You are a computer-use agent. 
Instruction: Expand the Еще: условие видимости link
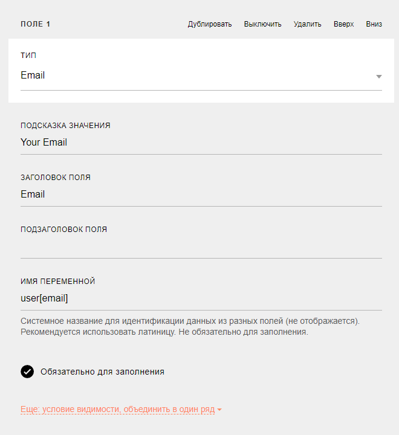118,409
